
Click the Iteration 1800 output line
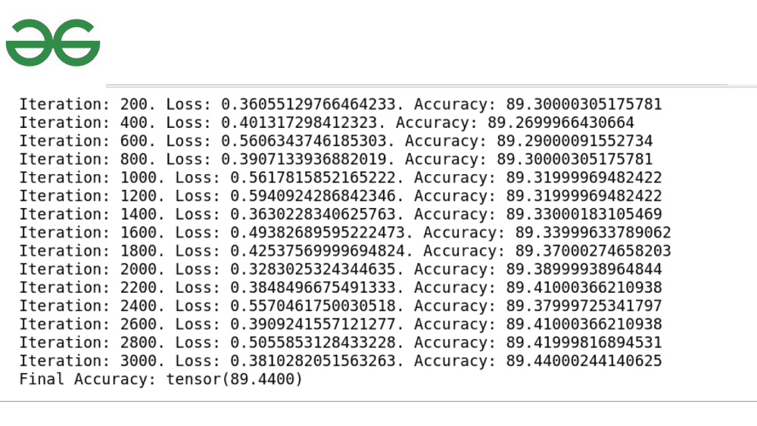pos(345,251)
